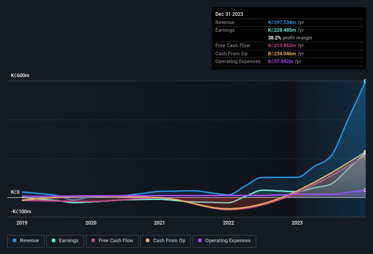Click the Kč597.534m revenue value
Viewport: 373px width, 254px height.
click(x=282, y=22)
